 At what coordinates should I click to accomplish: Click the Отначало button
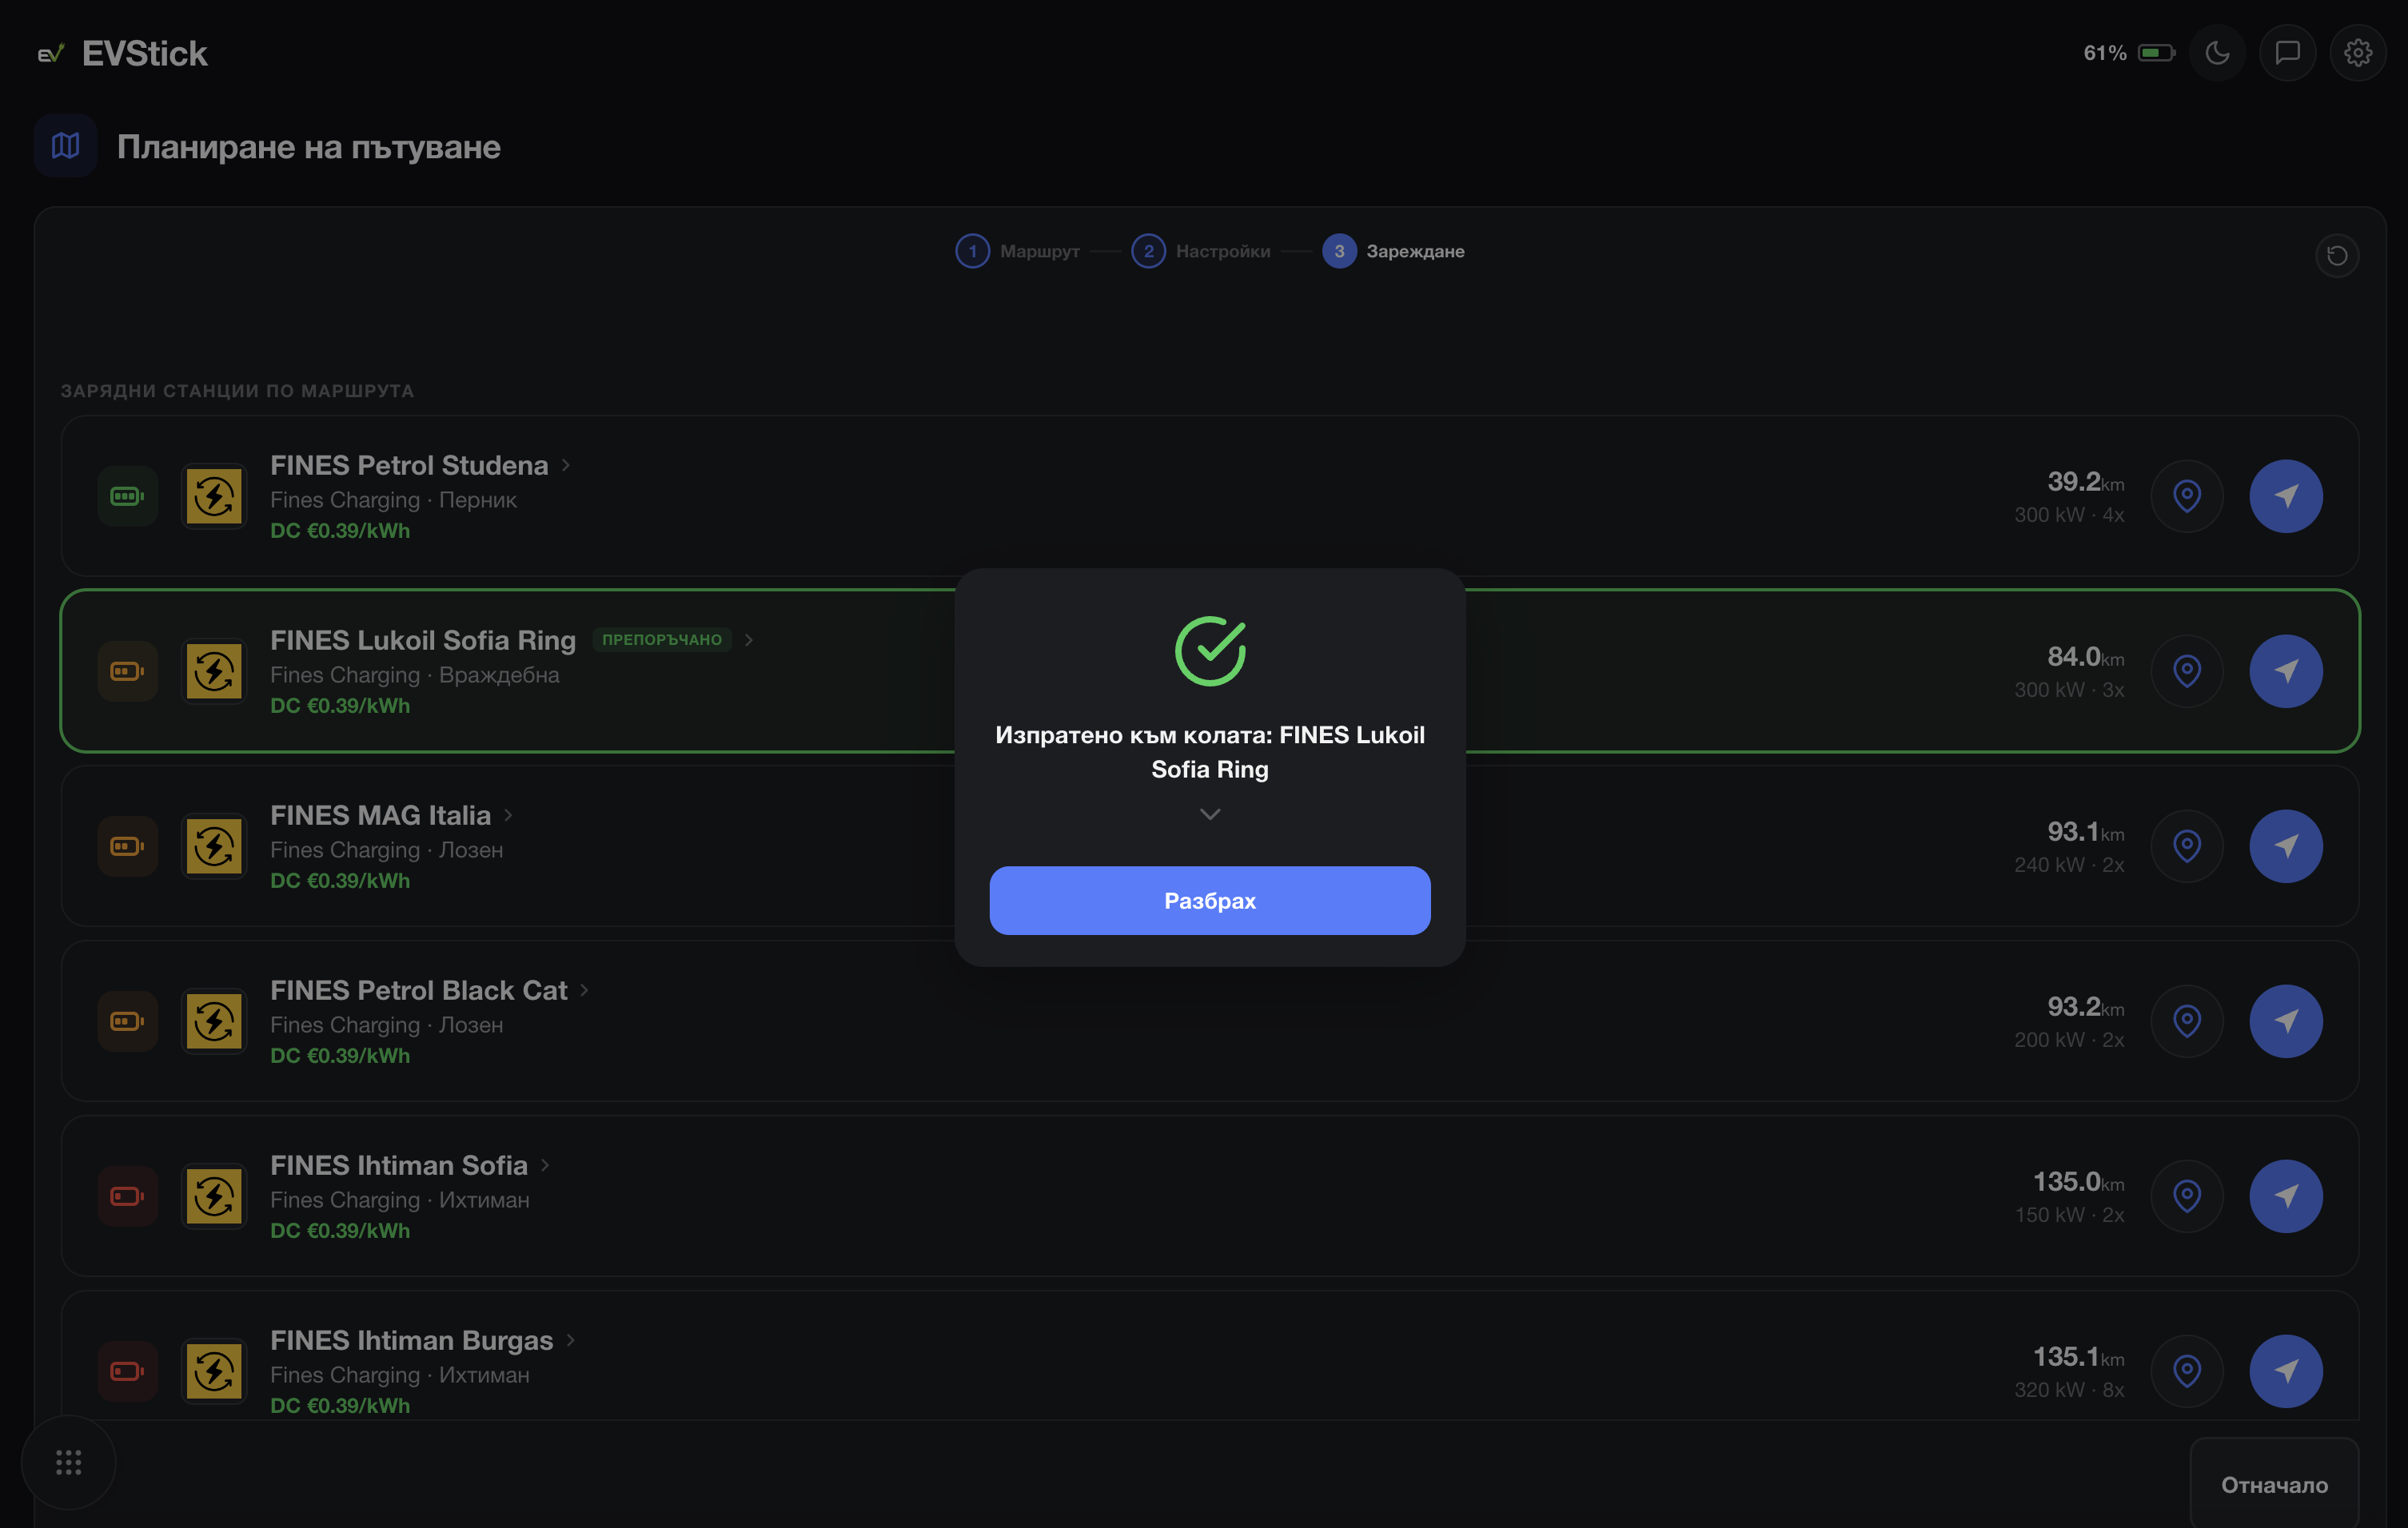tap(2274, 1484)
